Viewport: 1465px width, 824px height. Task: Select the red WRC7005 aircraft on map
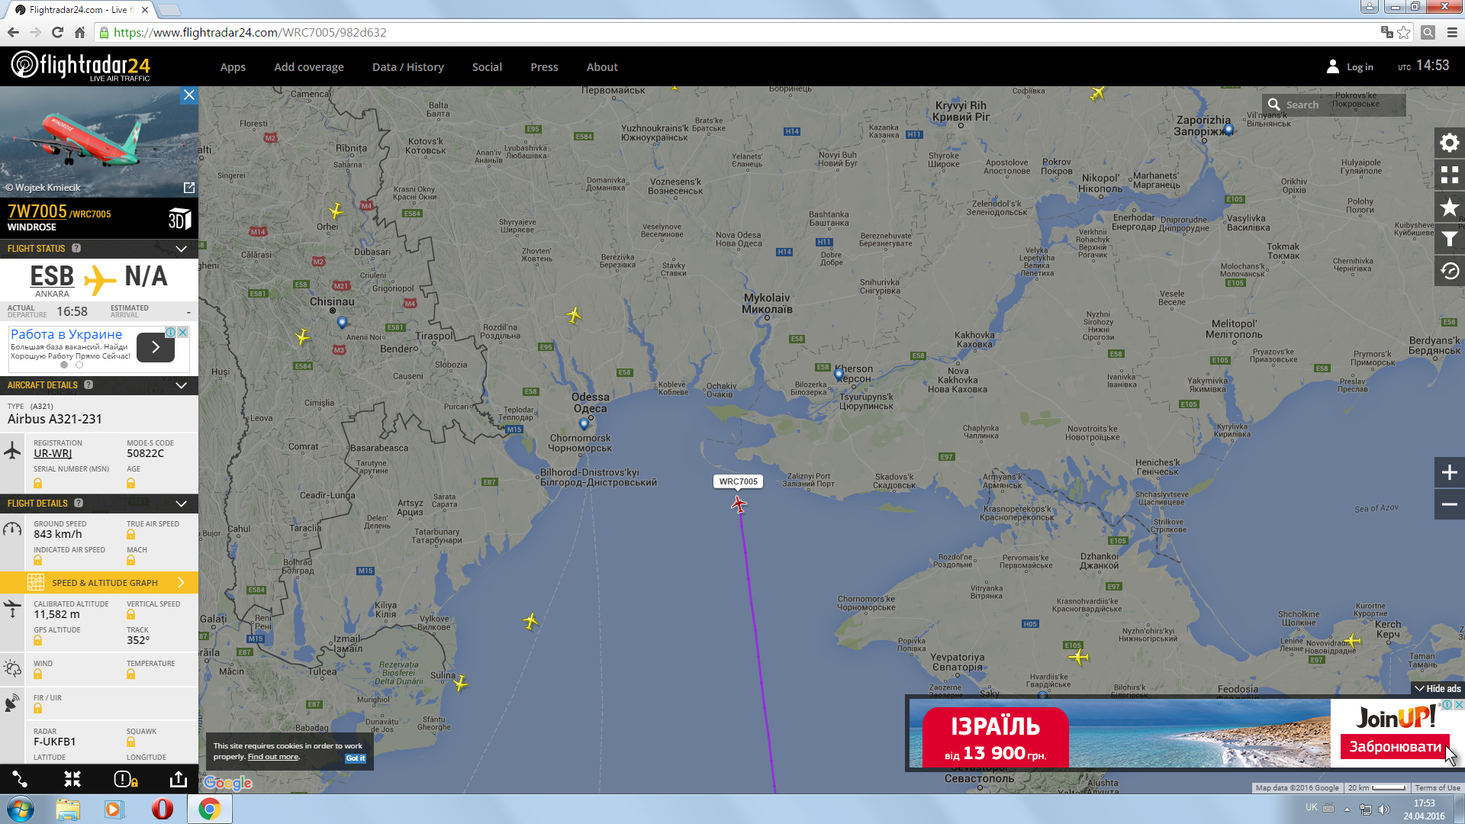click(x=739, y=504)
